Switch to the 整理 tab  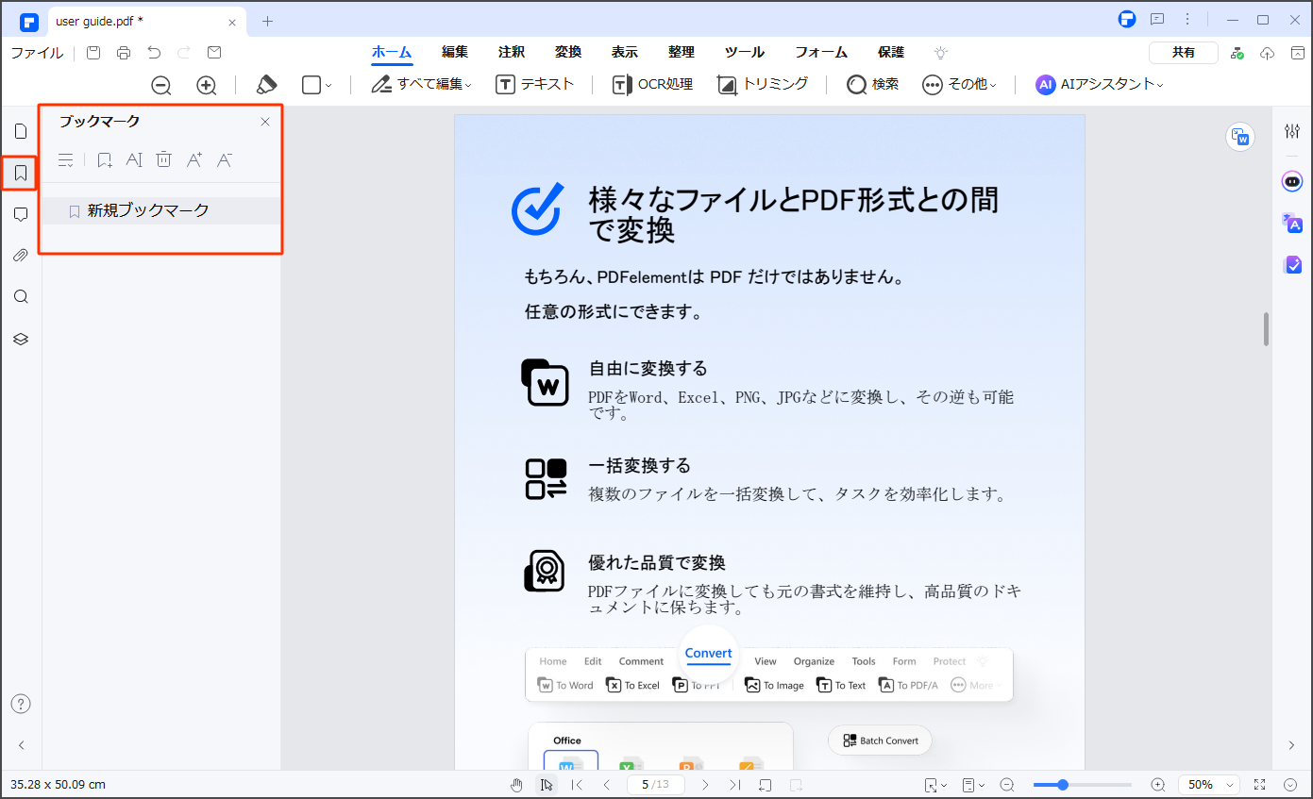pyautogui.click(x=681, y=53)
